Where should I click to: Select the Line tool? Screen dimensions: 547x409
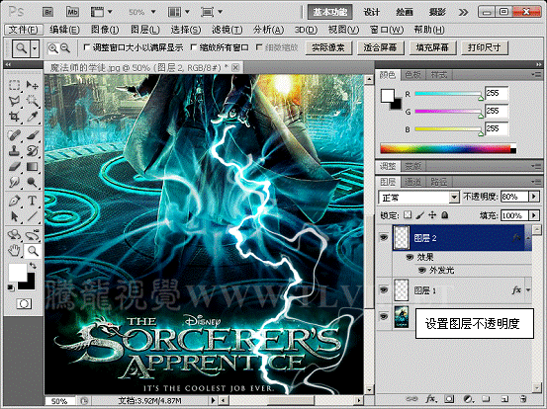tap(32, 216)
